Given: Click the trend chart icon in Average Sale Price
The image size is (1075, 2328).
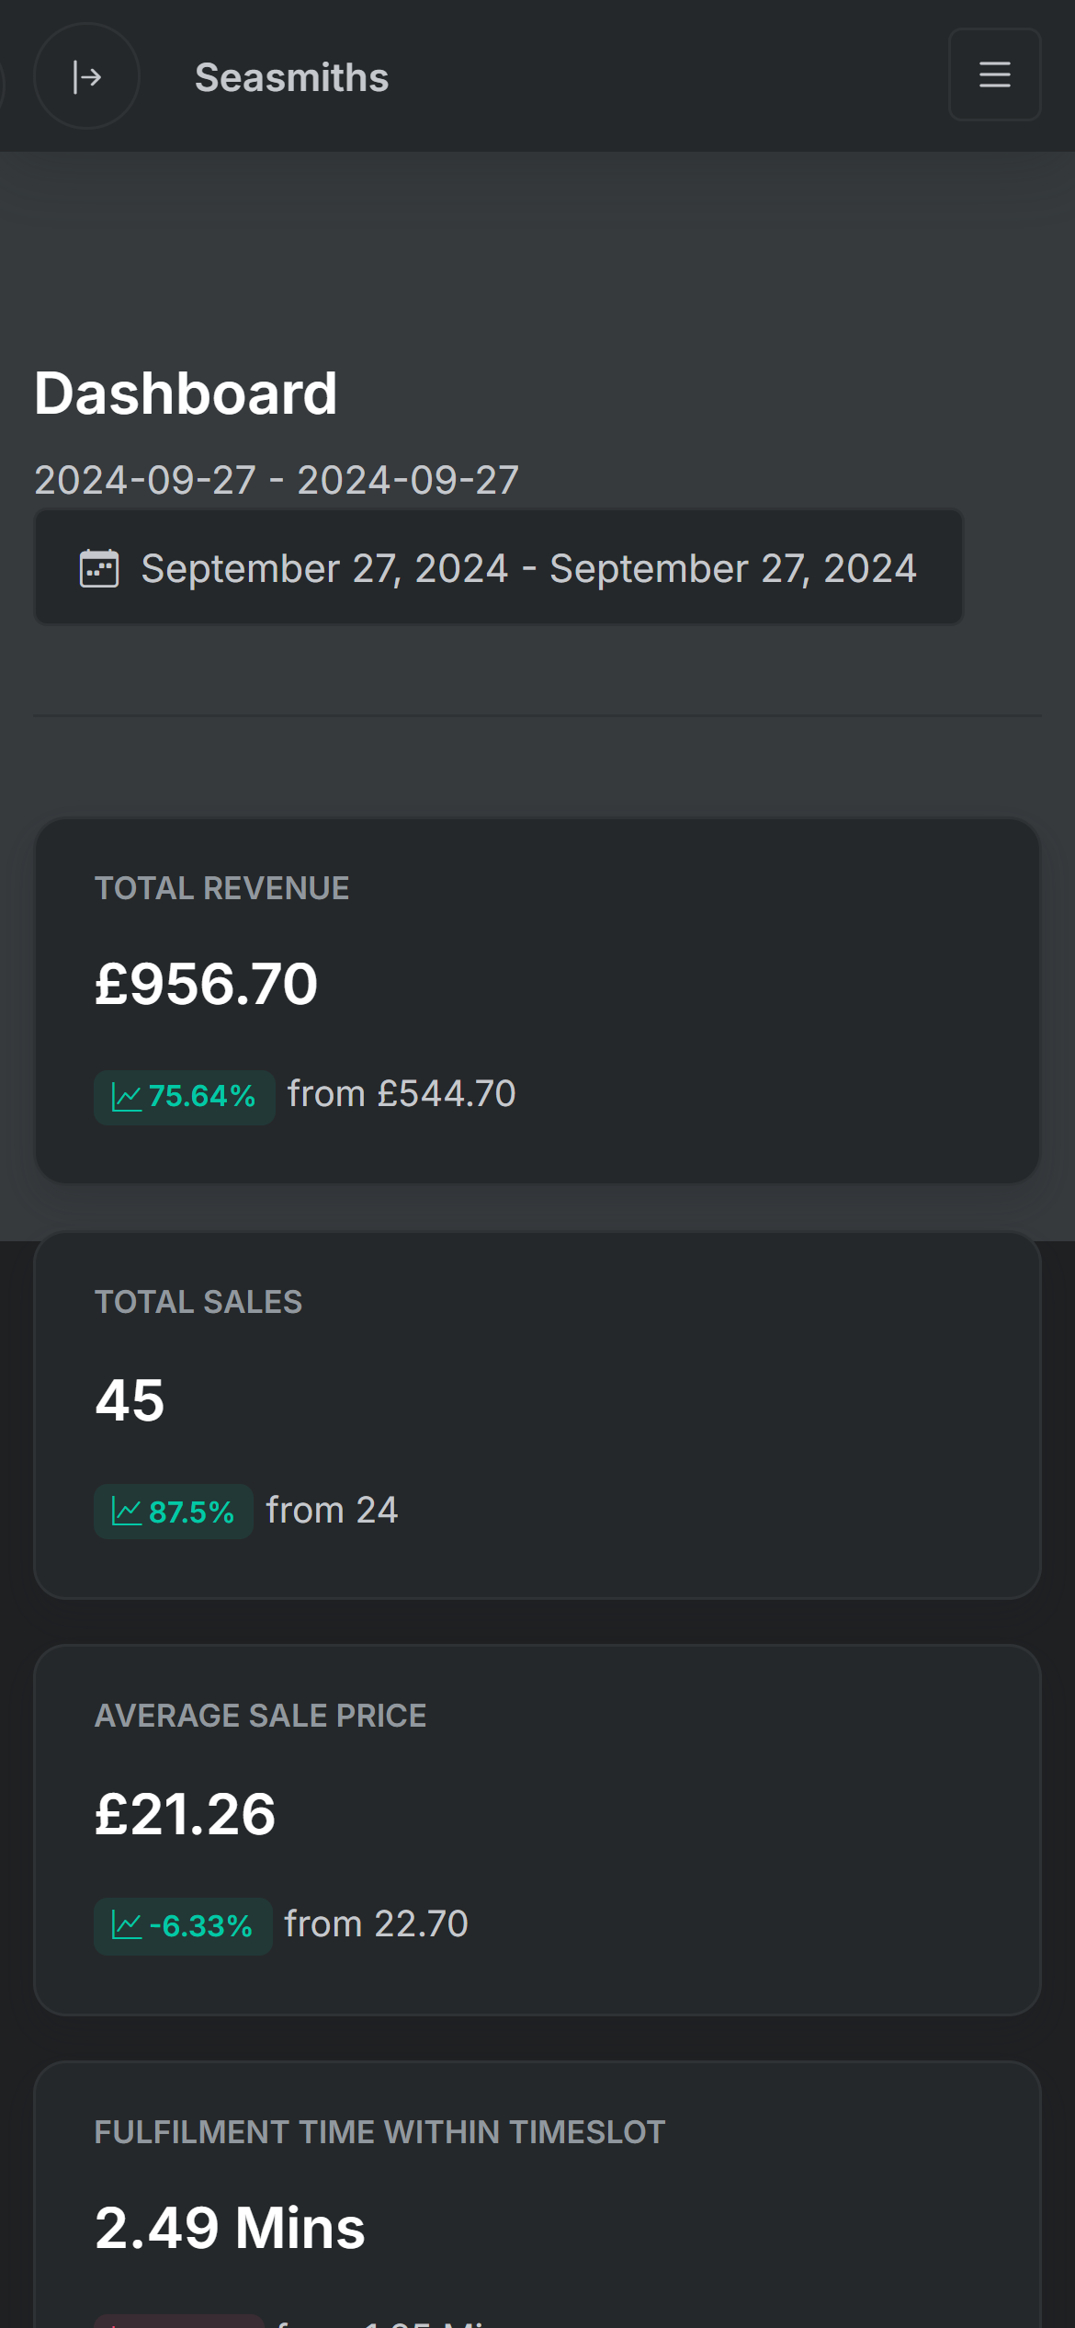Looking at the screenshot, I should point(126,1925).
